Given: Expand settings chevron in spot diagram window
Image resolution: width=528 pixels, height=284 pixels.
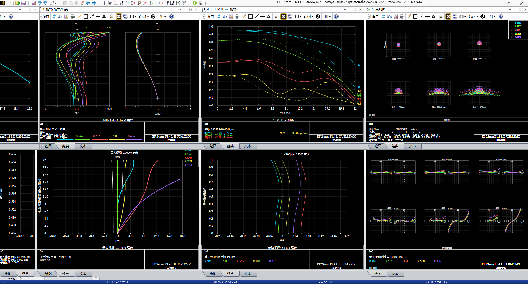Looking at the screenshot, I should click(369, 17).
